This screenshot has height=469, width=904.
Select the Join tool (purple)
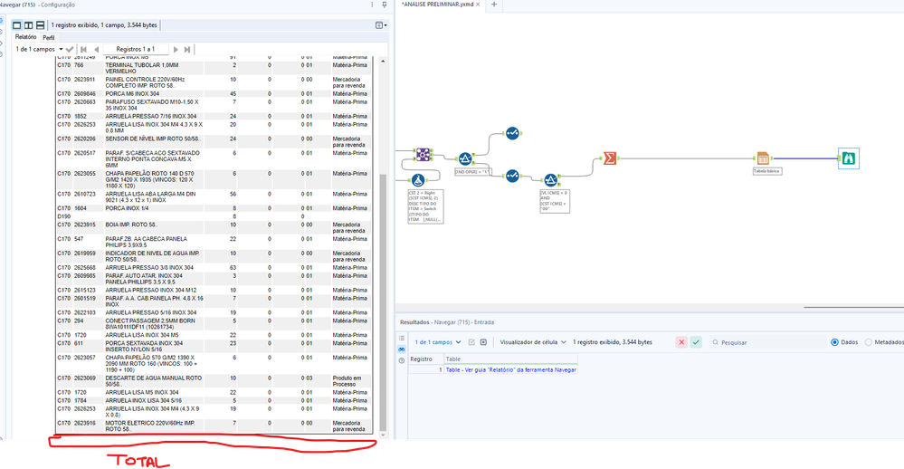pyautogui.click(x=423, y=154)
